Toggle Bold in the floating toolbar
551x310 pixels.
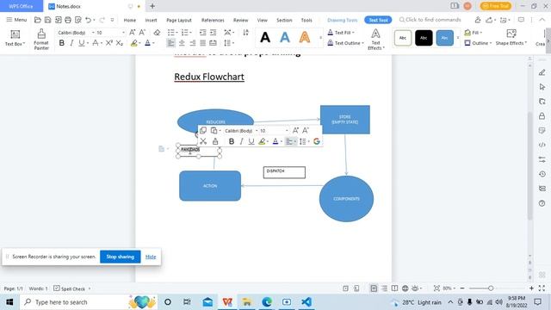(x=232, y=141)
